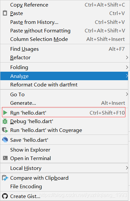Click the Debug bug icon
Screen dimensions: 130x201
pyautogui.click(x=5, y=121)
